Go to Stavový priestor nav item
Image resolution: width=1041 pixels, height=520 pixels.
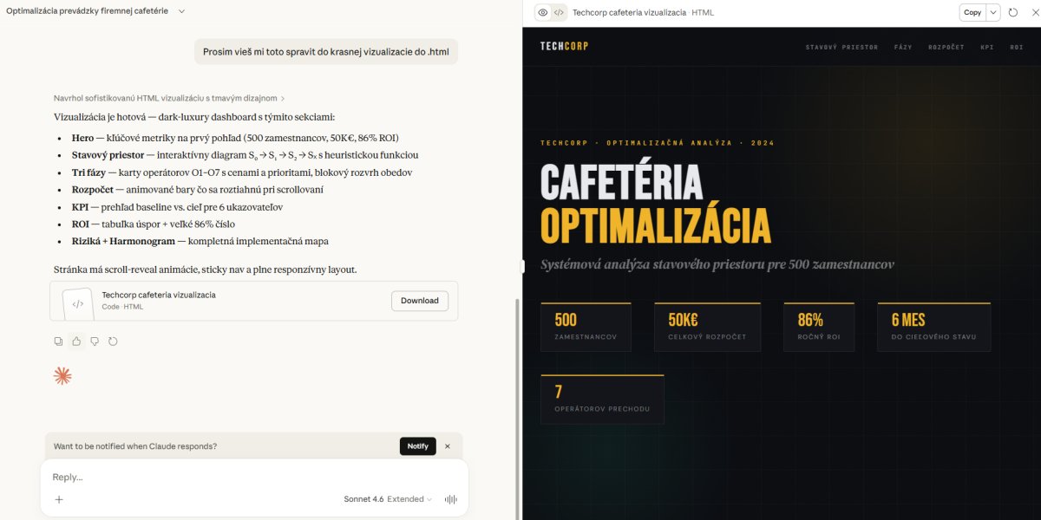click(x=841, y=47)
